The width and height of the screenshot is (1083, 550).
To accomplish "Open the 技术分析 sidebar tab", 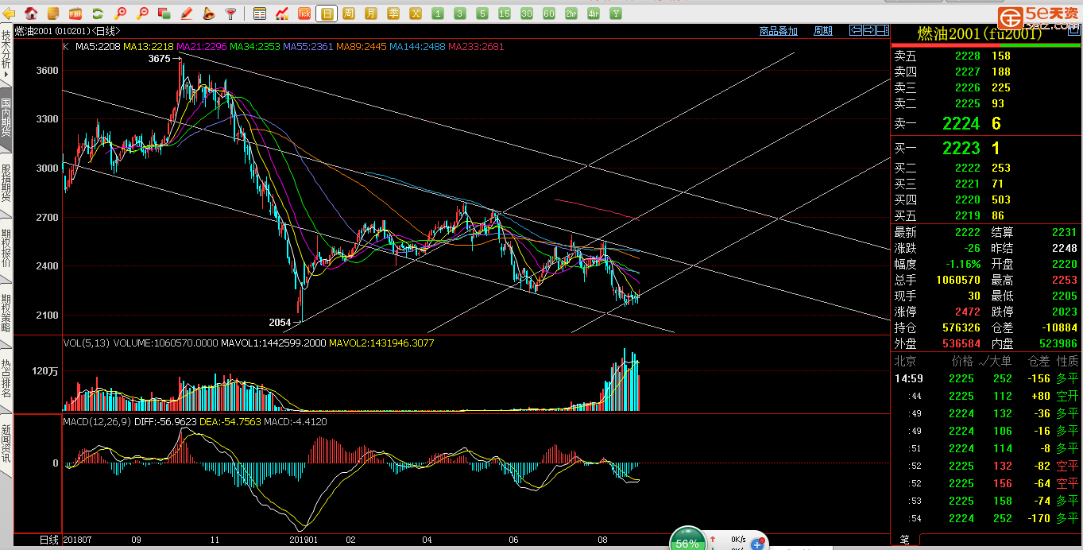I will [6, 52].
